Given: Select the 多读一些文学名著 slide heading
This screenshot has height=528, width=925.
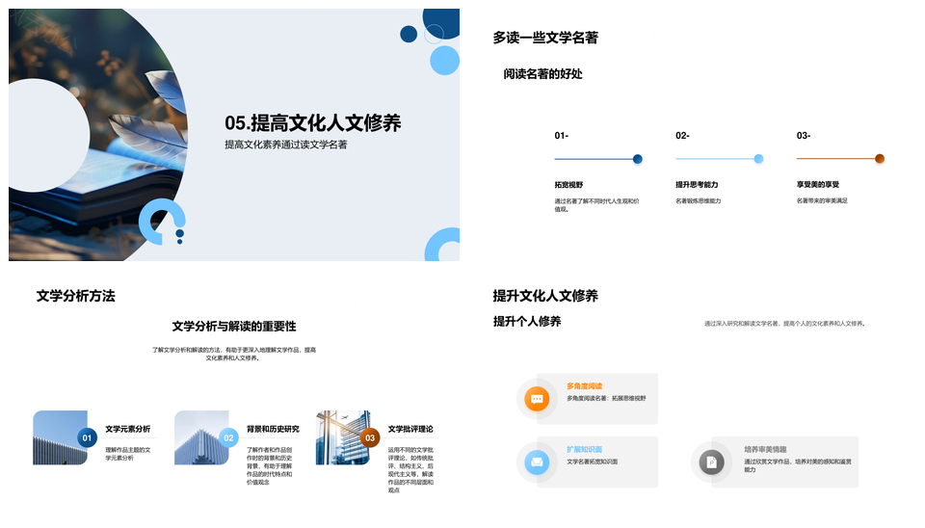Looking at the screenshot, I should tap(545, 38).
